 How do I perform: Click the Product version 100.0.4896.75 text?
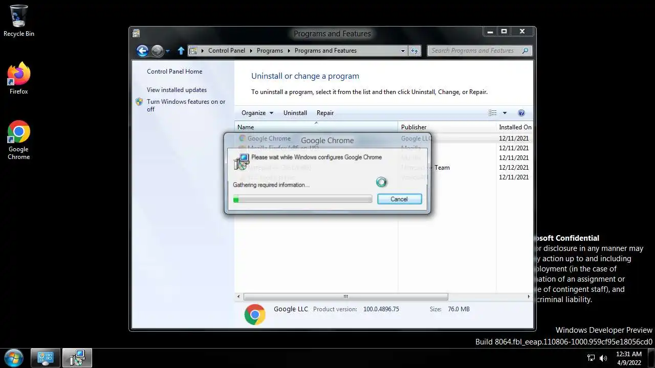(x=356, y=309)
